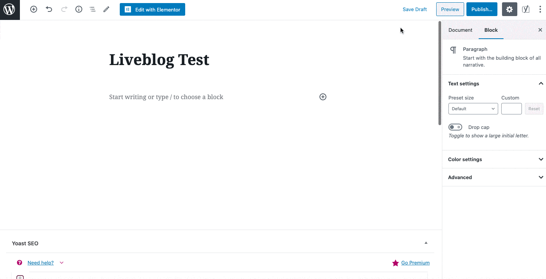
Task: Toggle the settings gear sidebar
Action: (x=509, y=10)
